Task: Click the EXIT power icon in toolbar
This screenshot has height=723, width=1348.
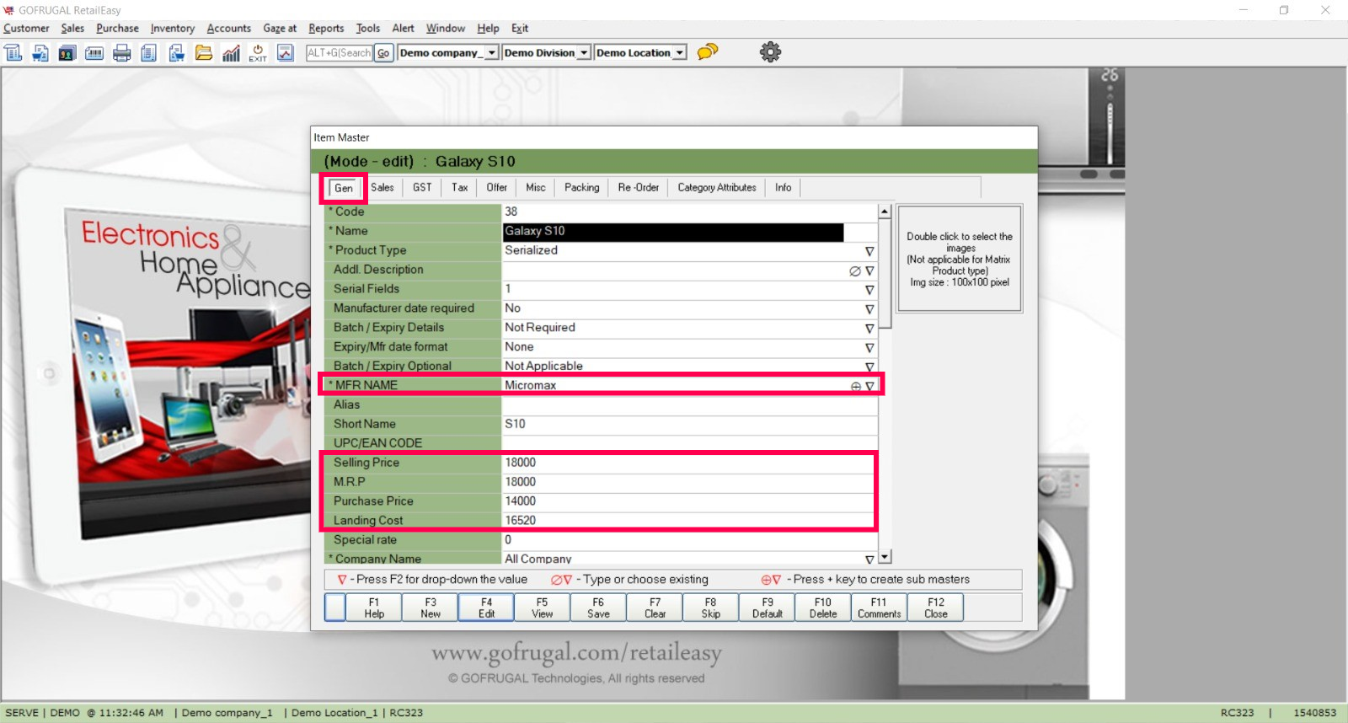Action: pyautogui.click(x=258, y=53)
